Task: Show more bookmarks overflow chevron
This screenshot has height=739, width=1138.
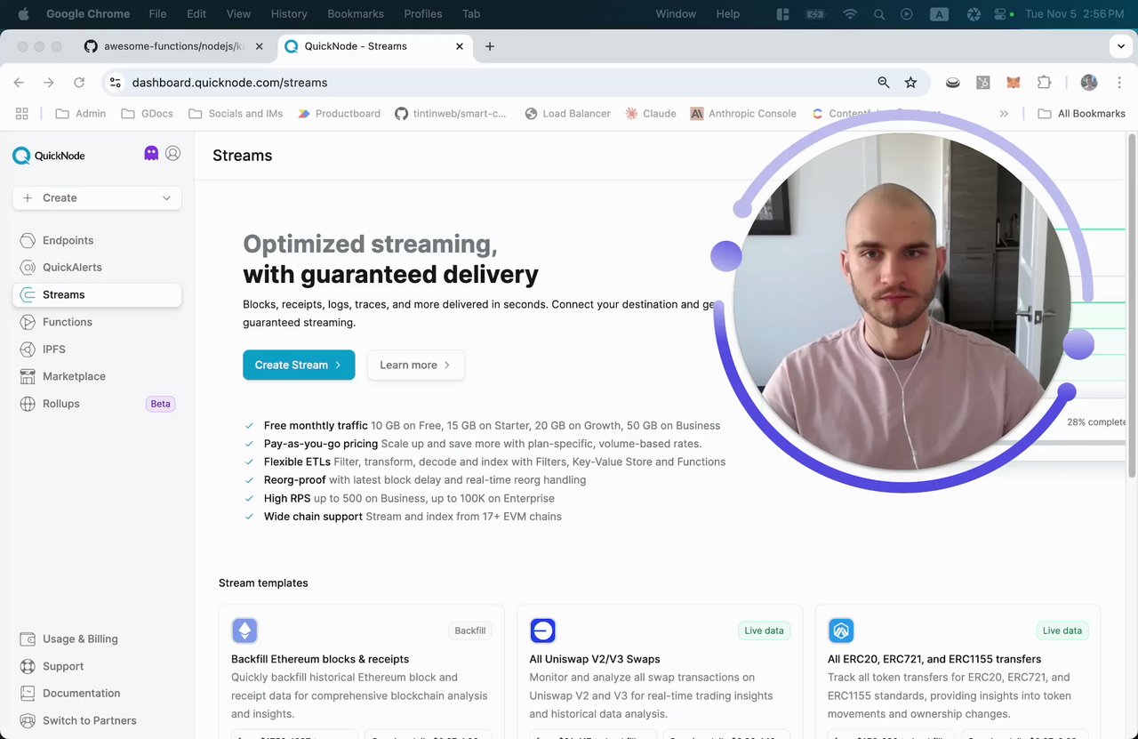Action: point(1004,113)
